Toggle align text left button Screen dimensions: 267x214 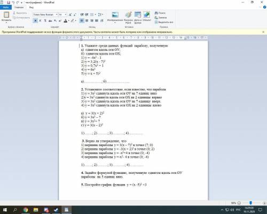pos(82,21)
